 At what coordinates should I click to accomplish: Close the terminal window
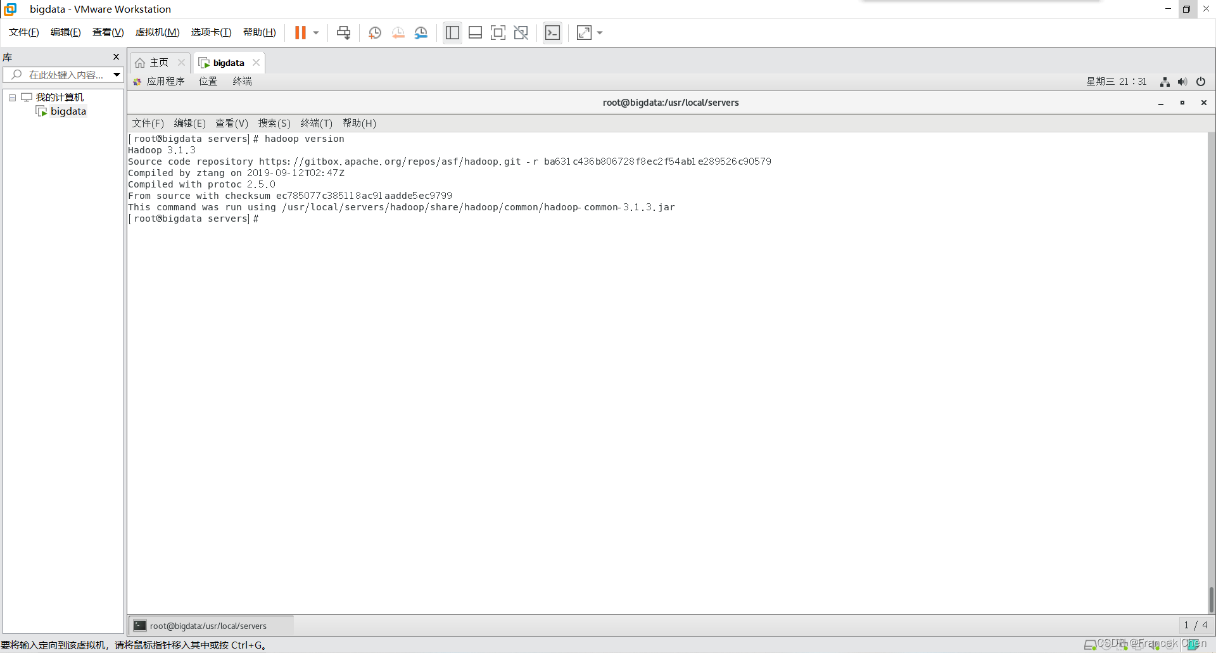1204,103
